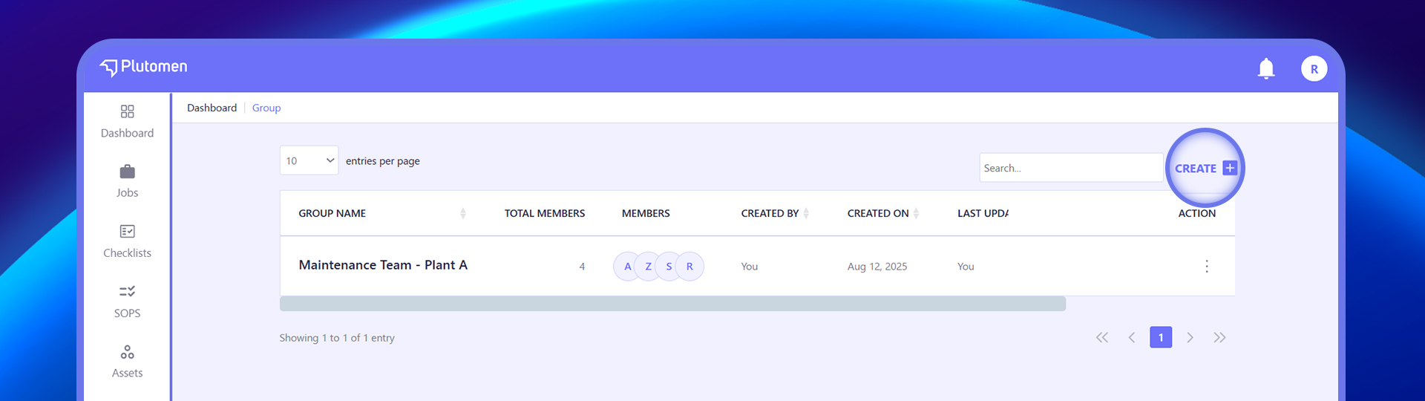Screen dimensions: 1425x401
Task: Open notifications bell
Action: pyautogui.click(x=1266, y=68)
